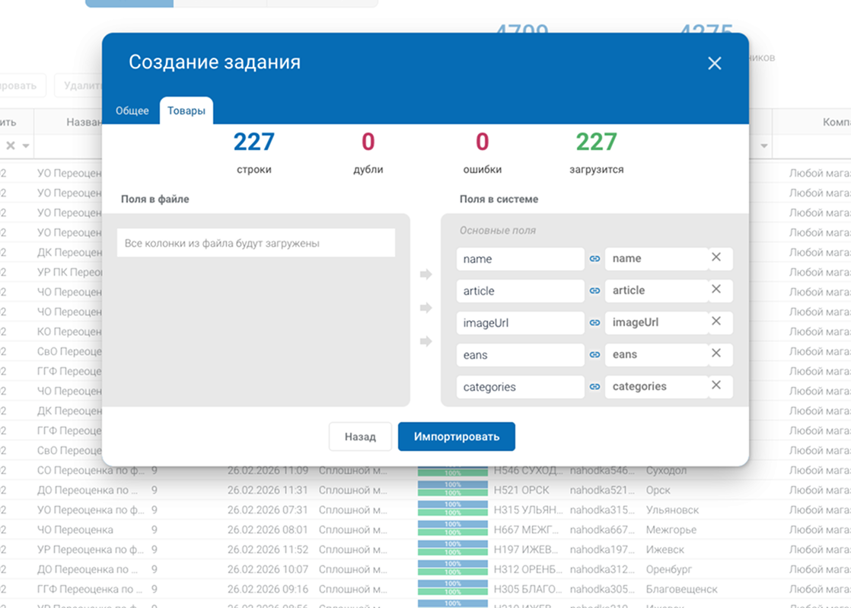Open the filter dropdown arrow in the left column header
The width and height of the screenshot is (851, 608).
point(26,146)
